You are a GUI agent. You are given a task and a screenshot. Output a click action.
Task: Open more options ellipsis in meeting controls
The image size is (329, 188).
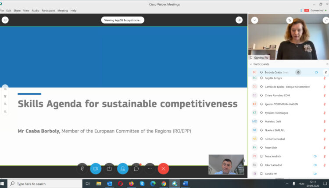[150, 168]
